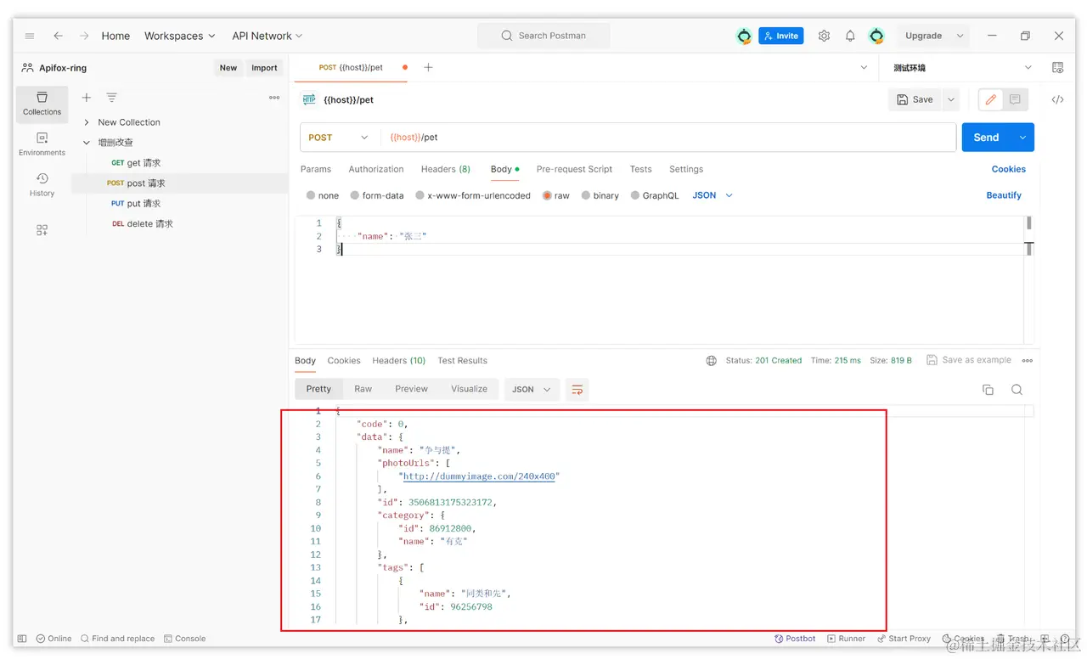The width and height of the screenshot is (1087, 659).
Task: Switch to the Pre-request Script tab
Action: 574,169
